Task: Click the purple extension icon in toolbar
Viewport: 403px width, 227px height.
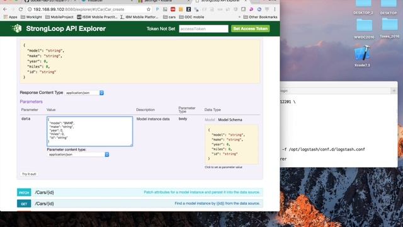Action: tap(251, 9)
